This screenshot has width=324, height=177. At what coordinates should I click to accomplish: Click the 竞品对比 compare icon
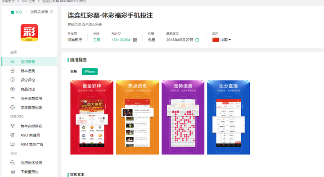(x=13, y=89)
